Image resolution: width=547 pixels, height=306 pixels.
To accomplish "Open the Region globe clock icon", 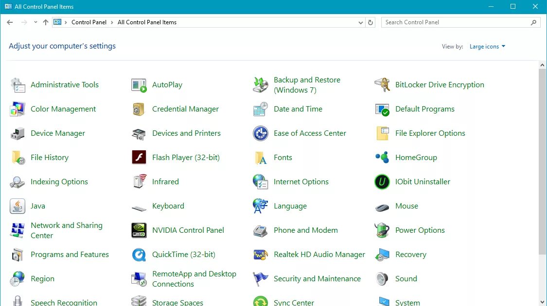I will click(x=18, y=279).
